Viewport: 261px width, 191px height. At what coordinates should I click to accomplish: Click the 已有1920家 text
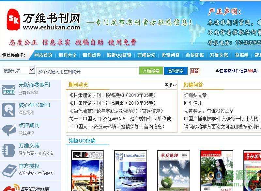coord(28,93)
